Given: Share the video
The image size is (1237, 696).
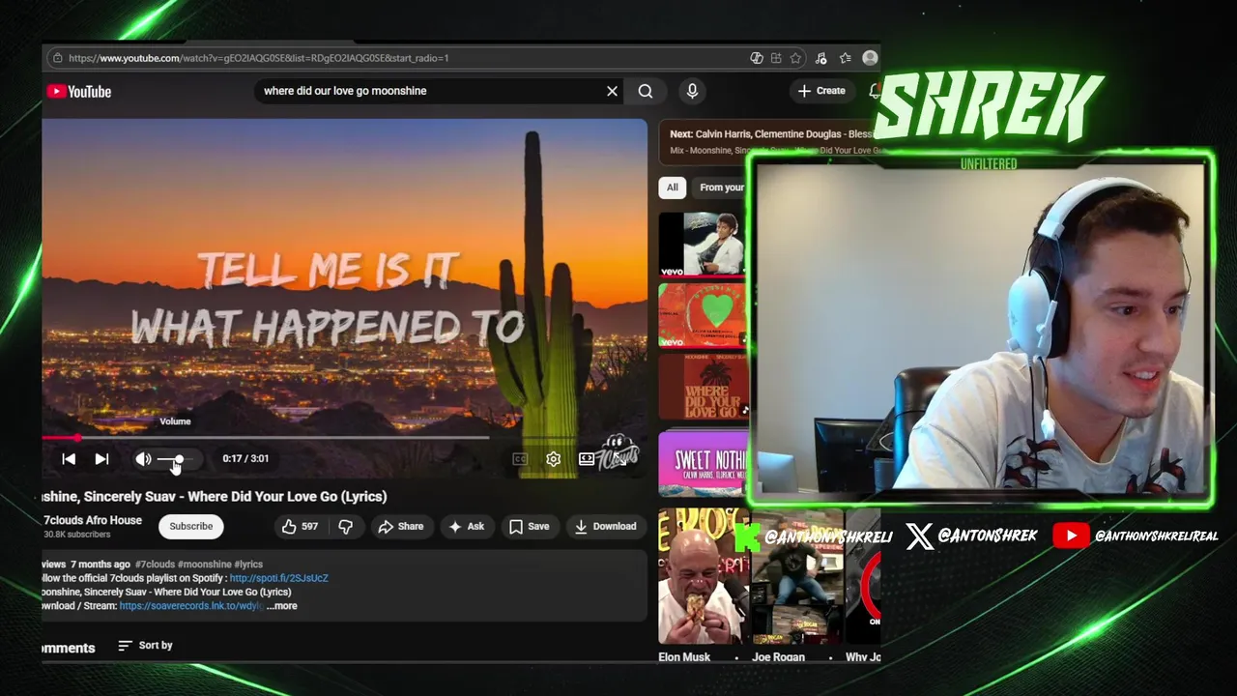Looking at the screenshot, I should 401,526.
